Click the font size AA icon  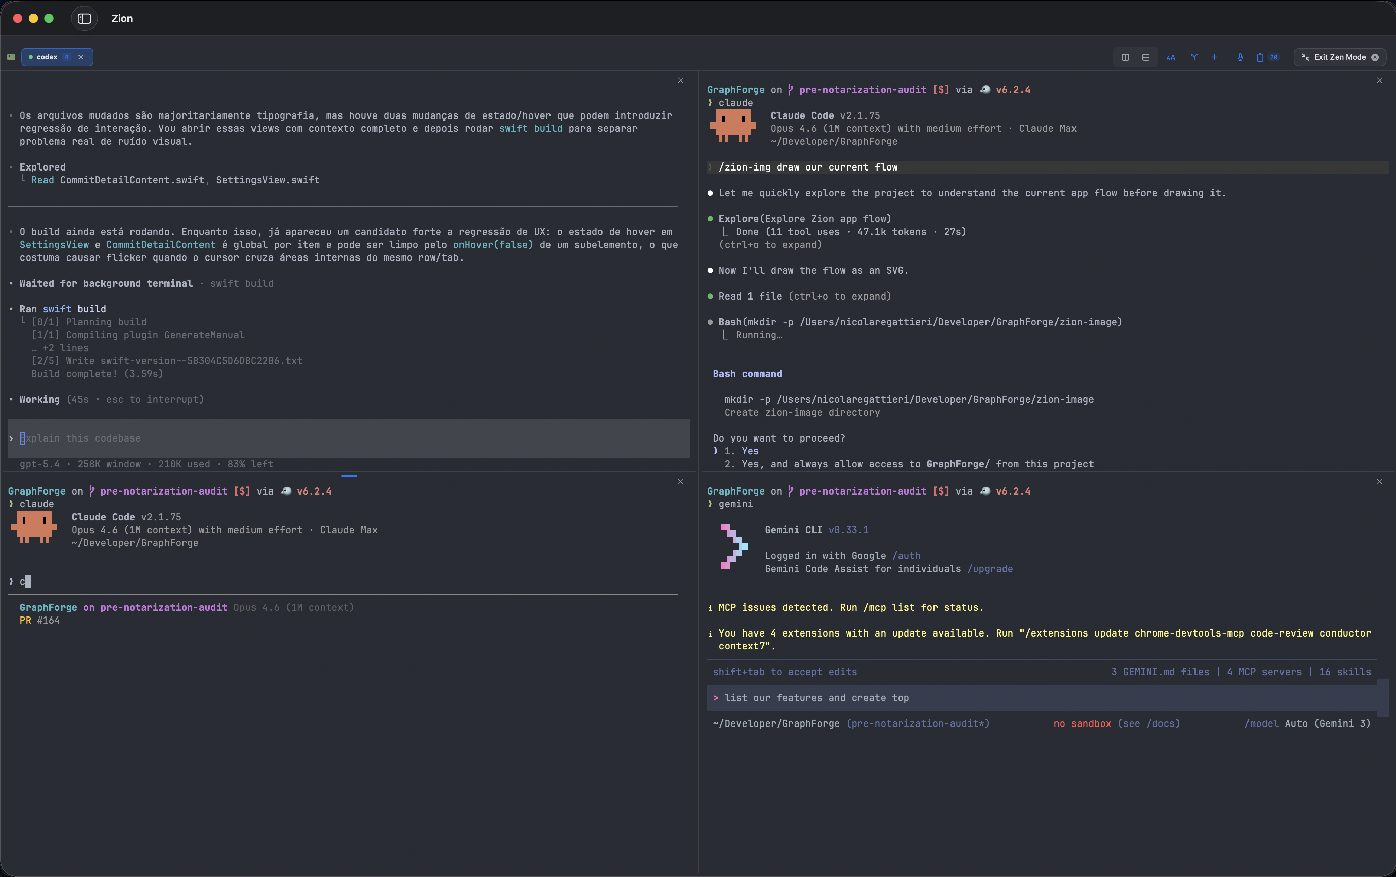1170,57
